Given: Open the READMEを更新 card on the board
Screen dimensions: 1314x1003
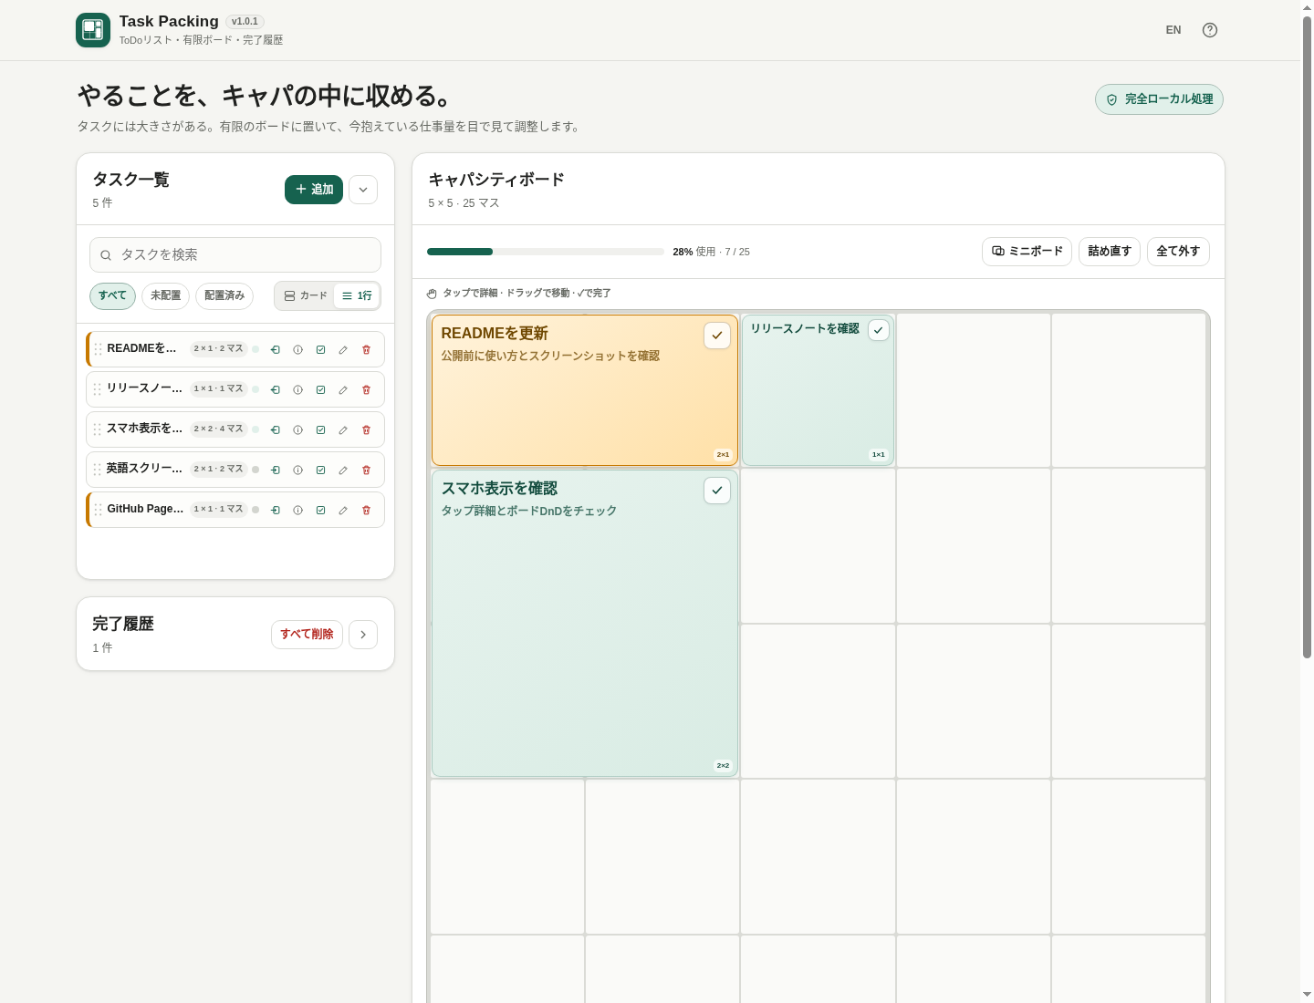Looking at the screenshot, I should (584, 390).
